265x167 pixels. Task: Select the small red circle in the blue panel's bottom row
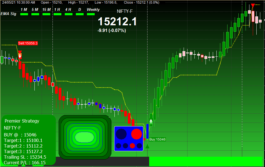coord(132,146)
